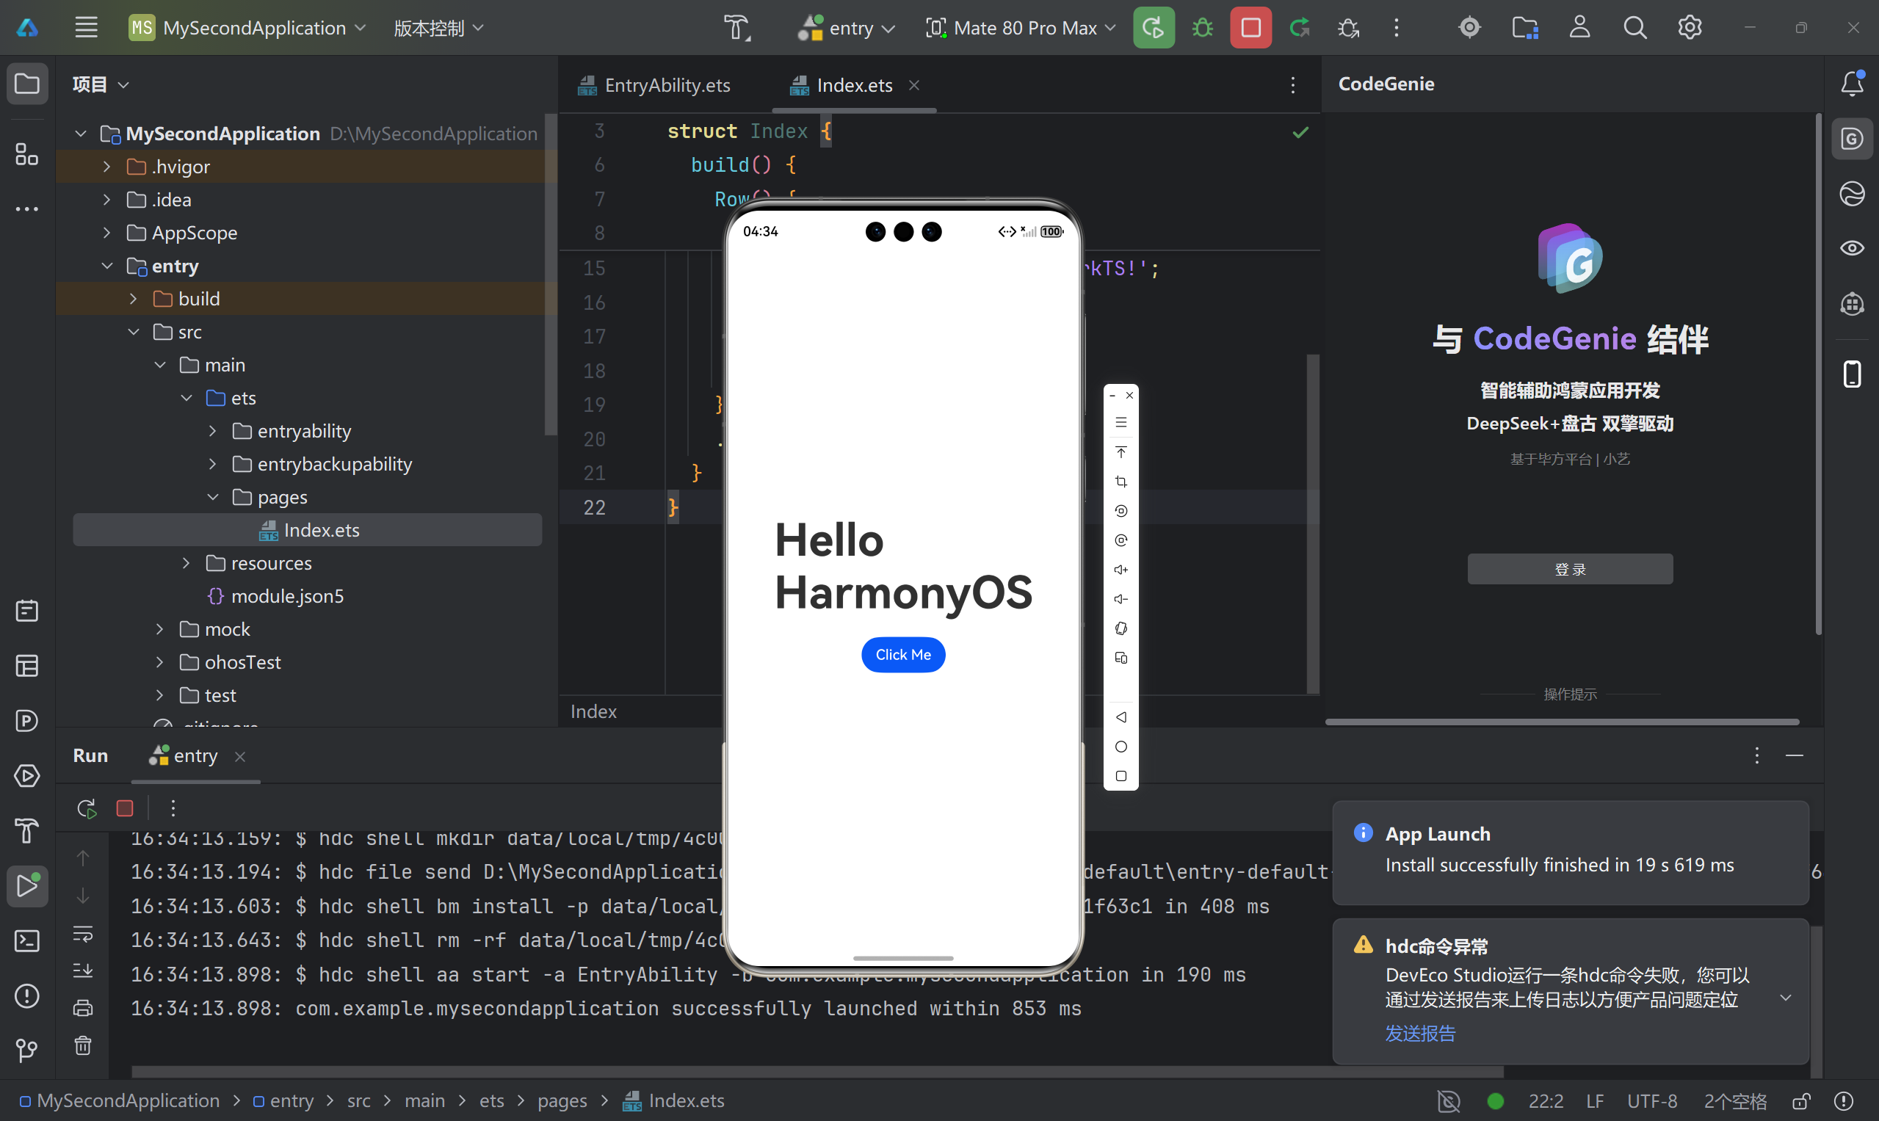Screen dimensions: 1879x1121
Task: Select module.json5 in the project tree
Action: coord(287,597)
